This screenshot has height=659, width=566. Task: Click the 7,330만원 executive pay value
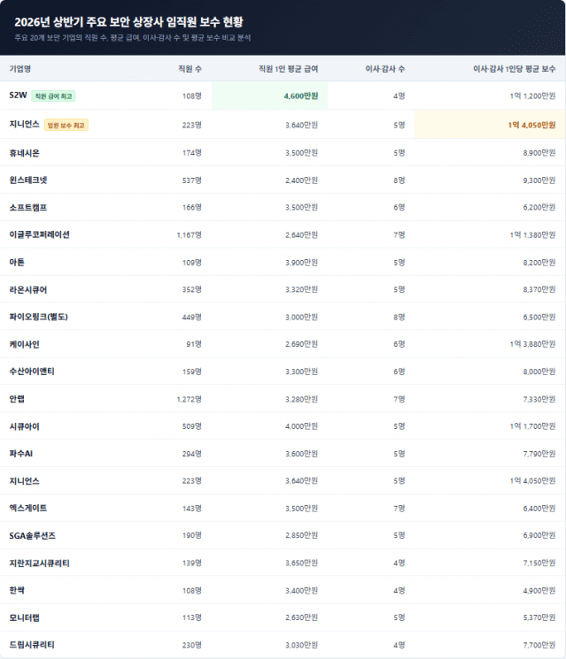click(x=539, y=399)
